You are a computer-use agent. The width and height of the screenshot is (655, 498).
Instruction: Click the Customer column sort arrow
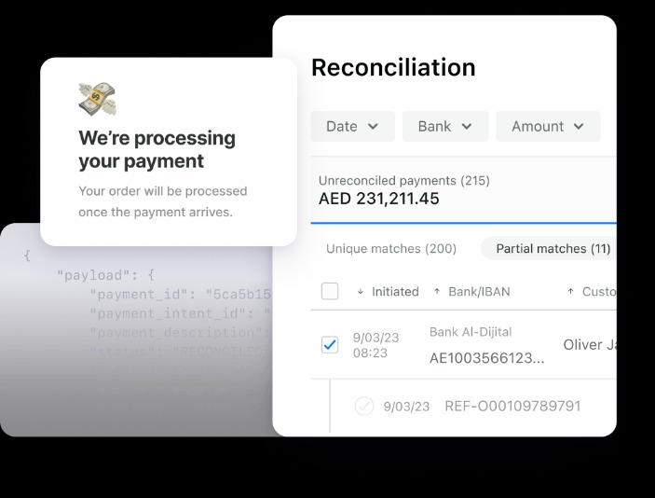(x=570, y=292)
